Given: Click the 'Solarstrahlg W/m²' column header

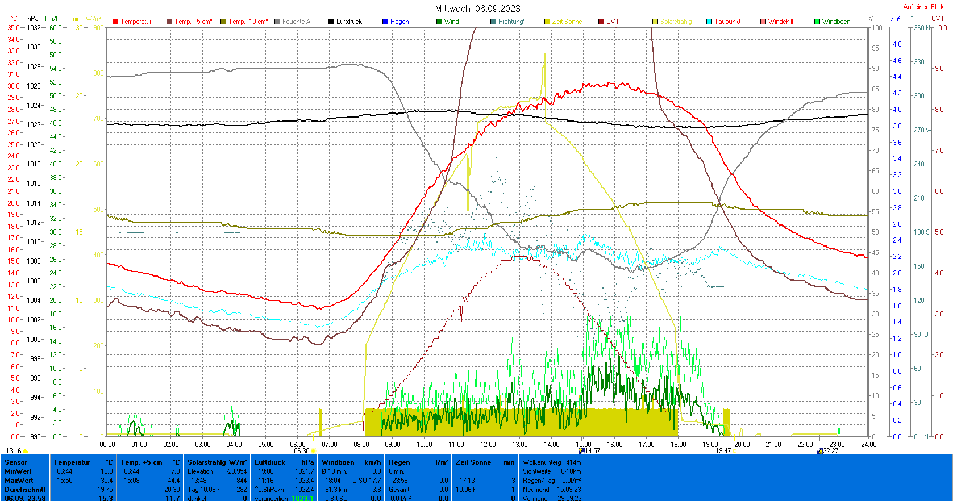Looking at the screenshot, I should [x=217, y=462].
